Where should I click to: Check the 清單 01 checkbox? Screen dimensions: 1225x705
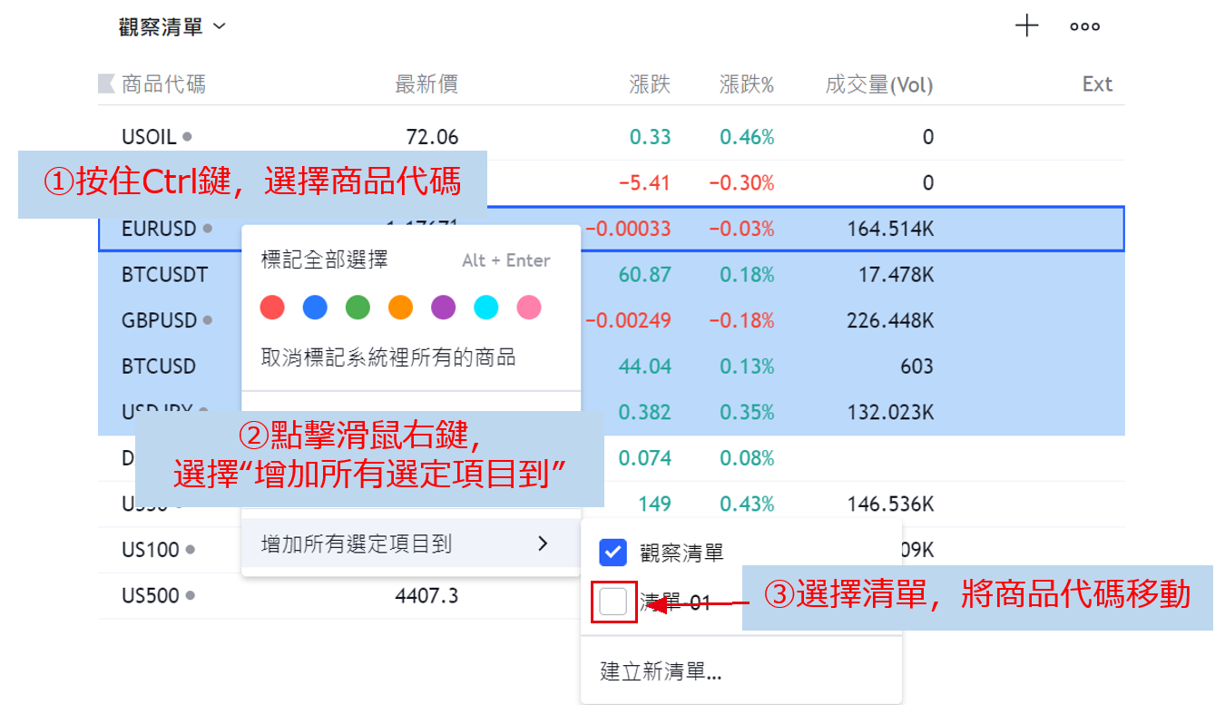[x=613, y=602]
